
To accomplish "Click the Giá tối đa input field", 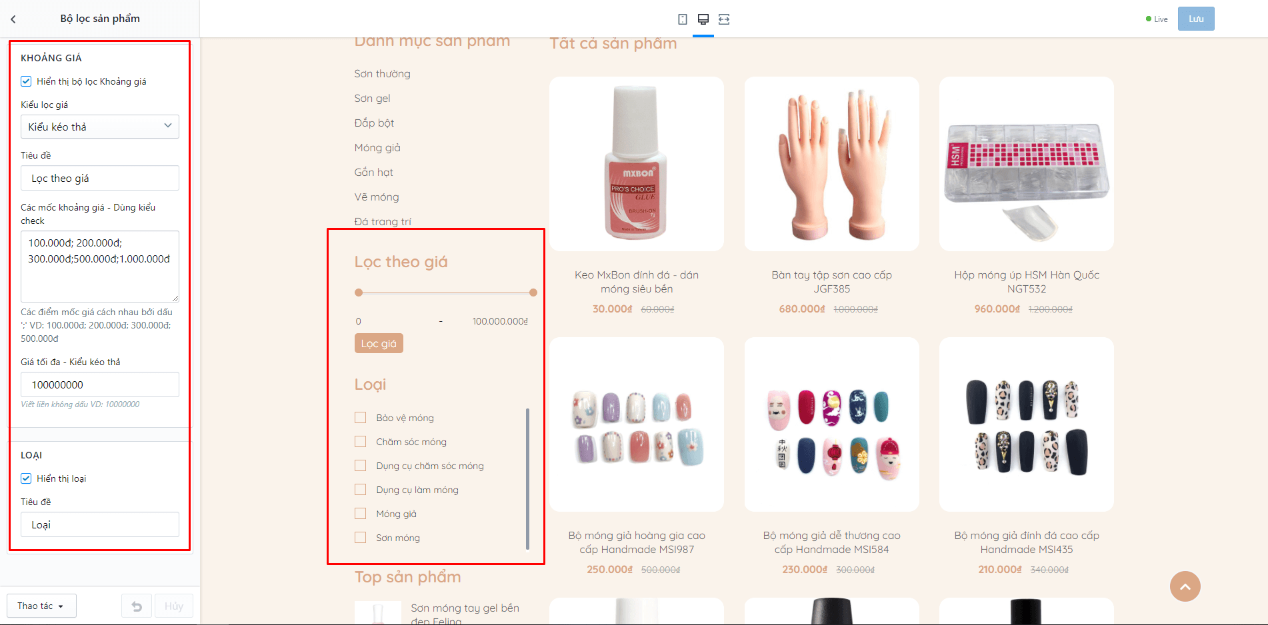I will 100,384.
